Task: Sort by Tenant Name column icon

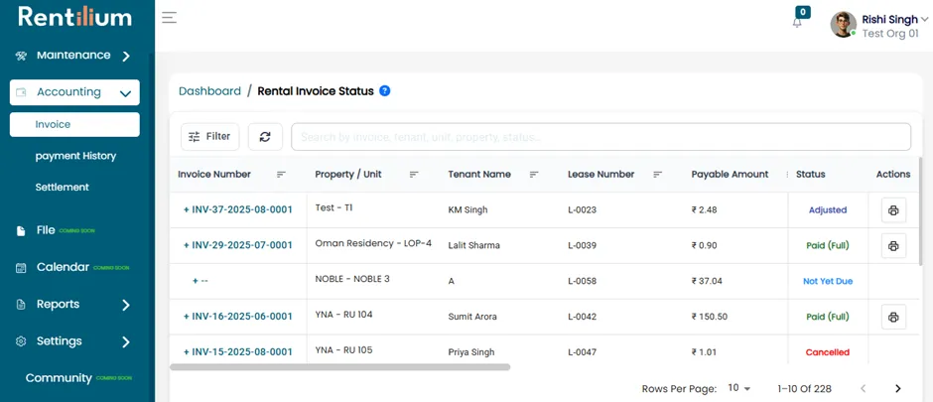Action: coord(534,175)
